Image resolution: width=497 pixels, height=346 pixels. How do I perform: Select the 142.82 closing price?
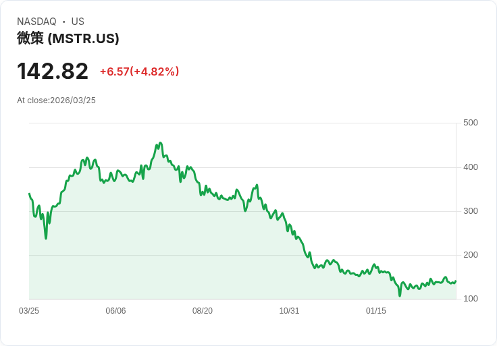[53, 71]
